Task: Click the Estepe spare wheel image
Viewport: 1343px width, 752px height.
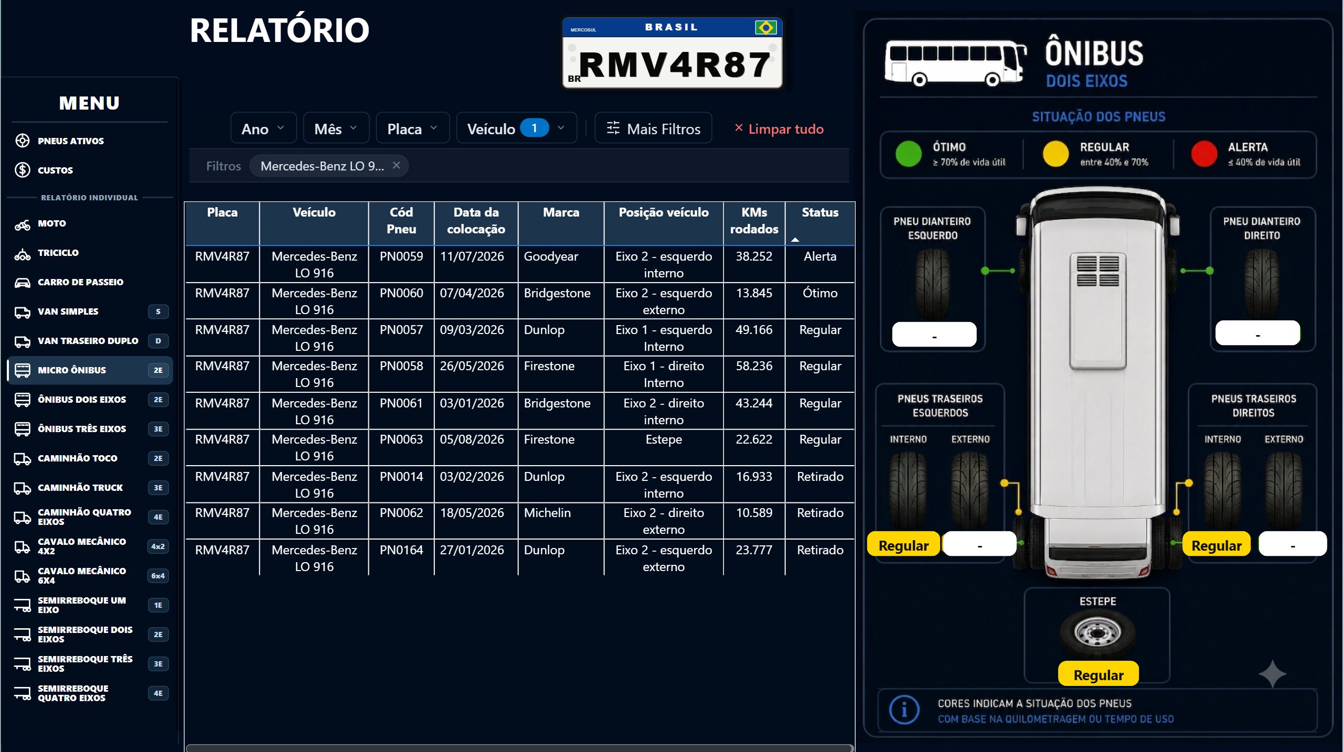Action: pyautogui.click(x=1098, y=633)
